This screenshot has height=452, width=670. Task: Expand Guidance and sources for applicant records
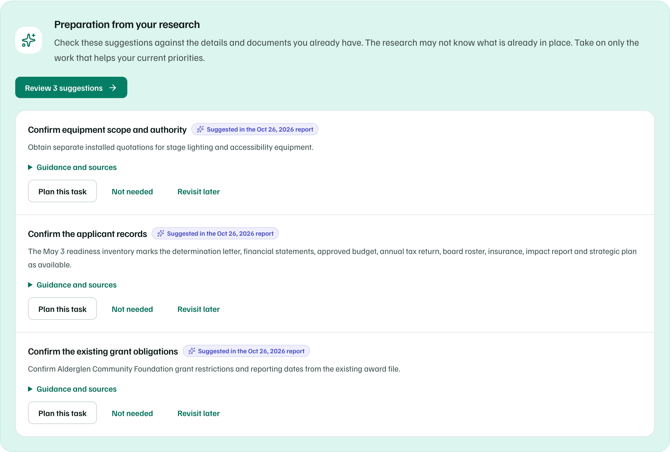click(72, 285)
